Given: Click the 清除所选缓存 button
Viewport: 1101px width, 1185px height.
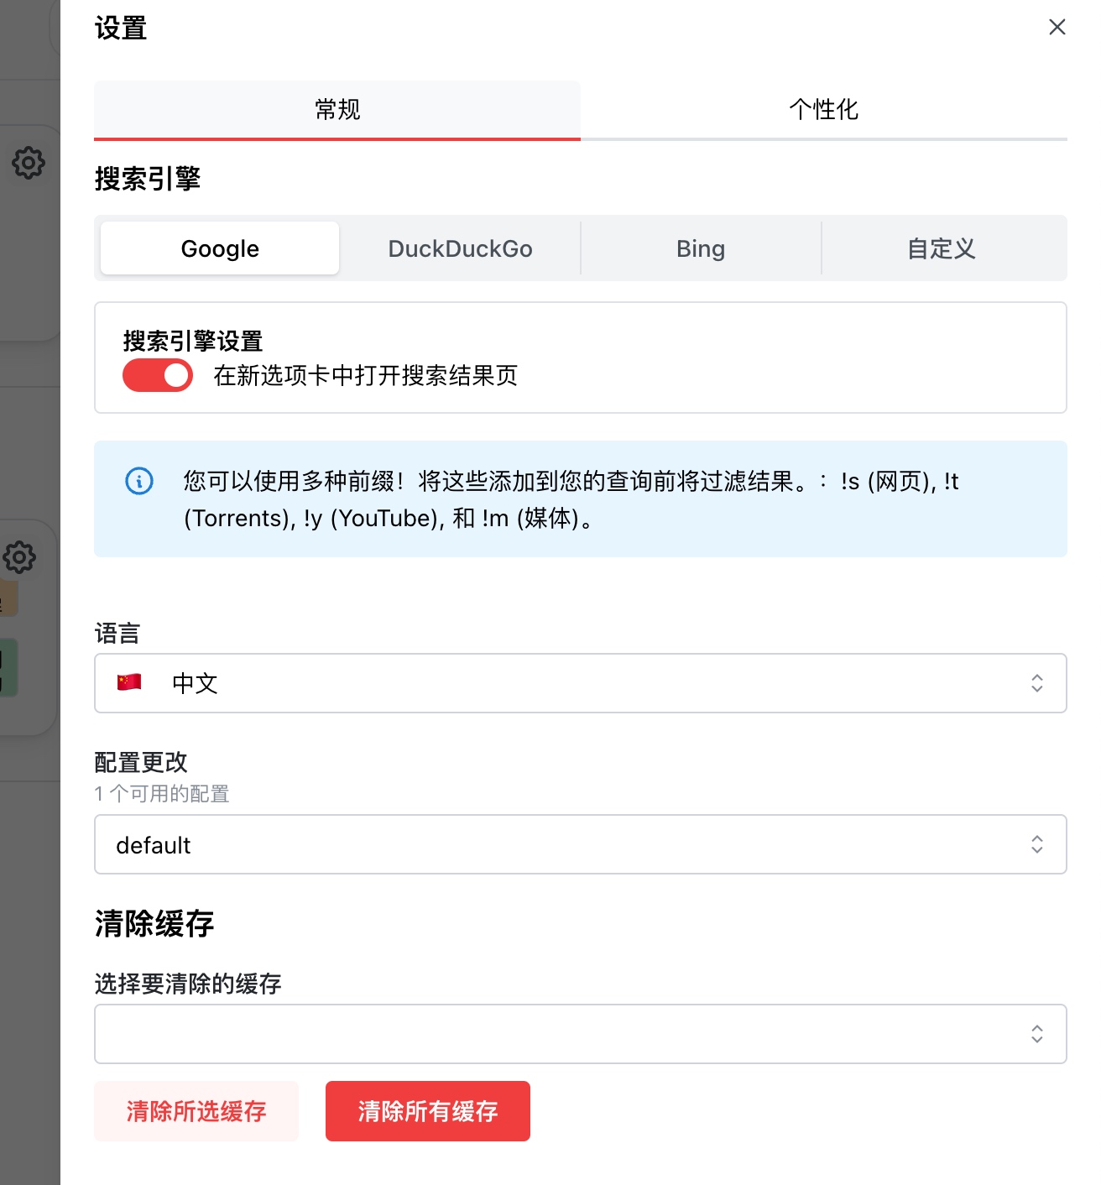Looking at the screenshot, I should 196,1111.
